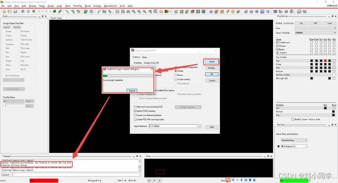The width and height of the screenshot is (338, 183).
Task: Toggle the Conductors layer checkbox
Action: pos(277,43)
